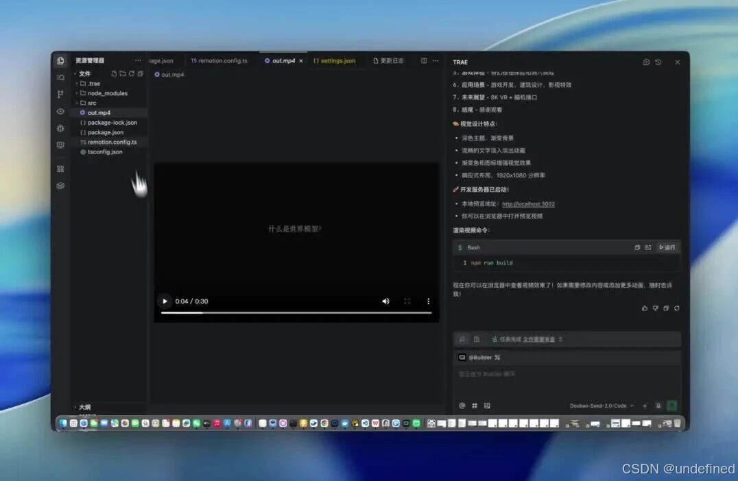Screen dimensions: 738x481
Task: Play the out.mp4 video
Action: coord(165,301)
